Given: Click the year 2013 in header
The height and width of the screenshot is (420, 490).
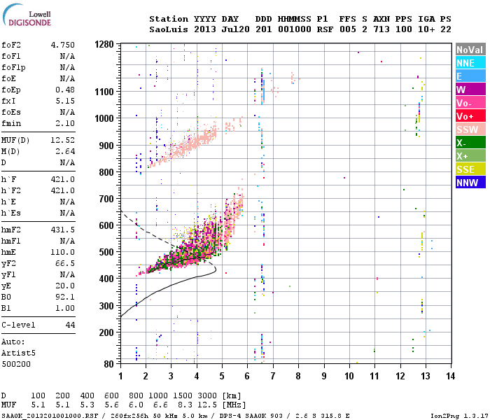Looking at the screenshot, I should tap(205, 29).
